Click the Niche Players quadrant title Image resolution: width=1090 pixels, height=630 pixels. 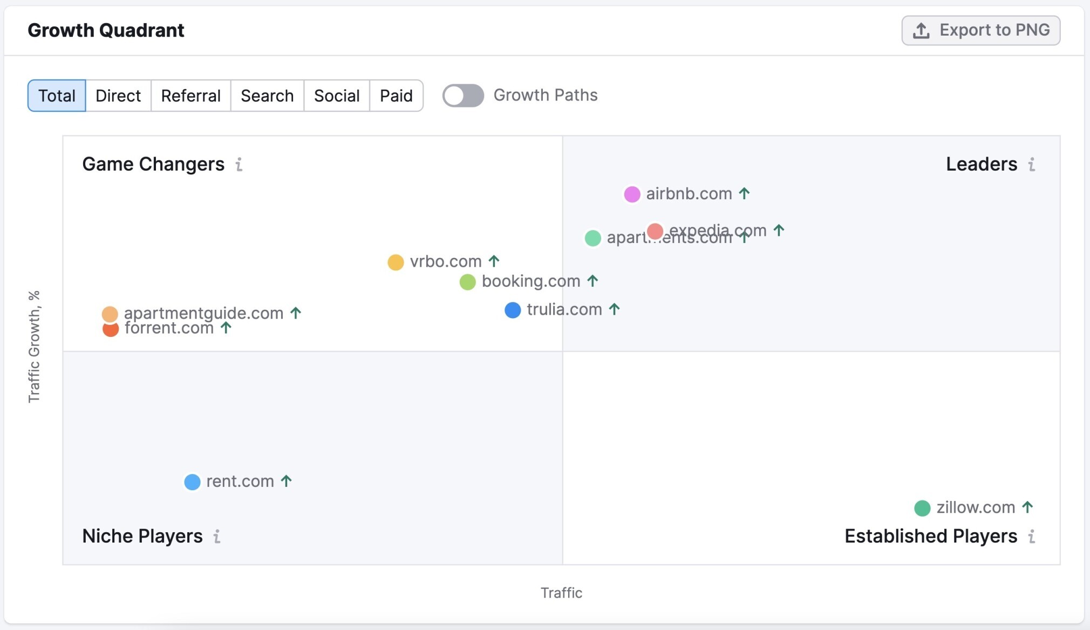(142, 536)
